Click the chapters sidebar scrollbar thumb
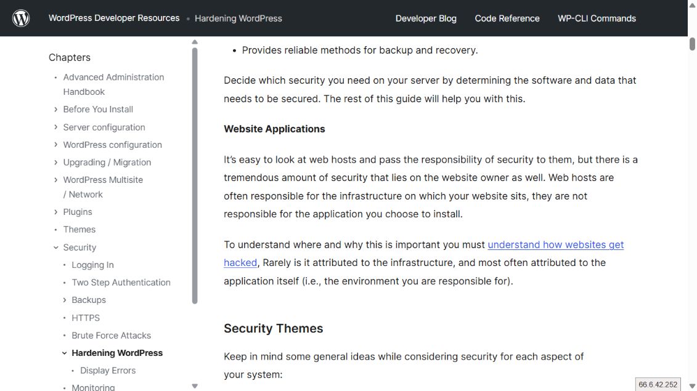Viewport: 697px width, 391px height. 195,175
